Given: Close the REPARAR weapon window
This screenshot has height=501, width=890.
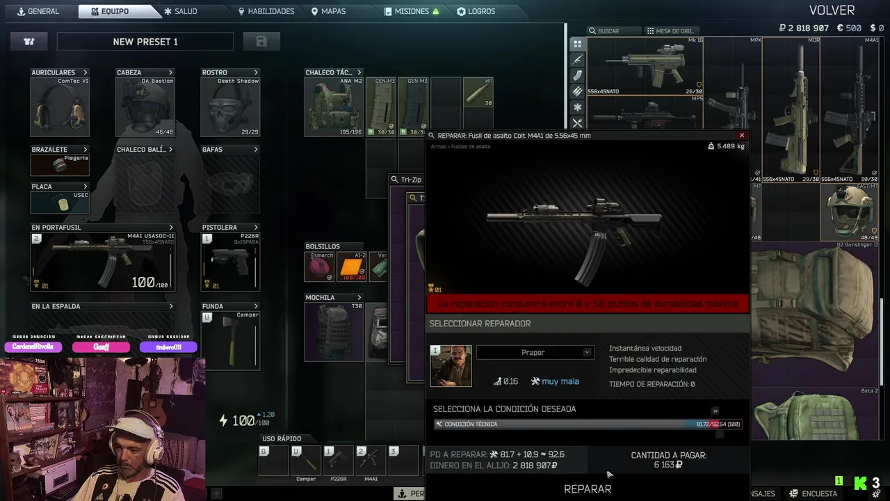Looking at the screenshot, I should click(742, 136).
